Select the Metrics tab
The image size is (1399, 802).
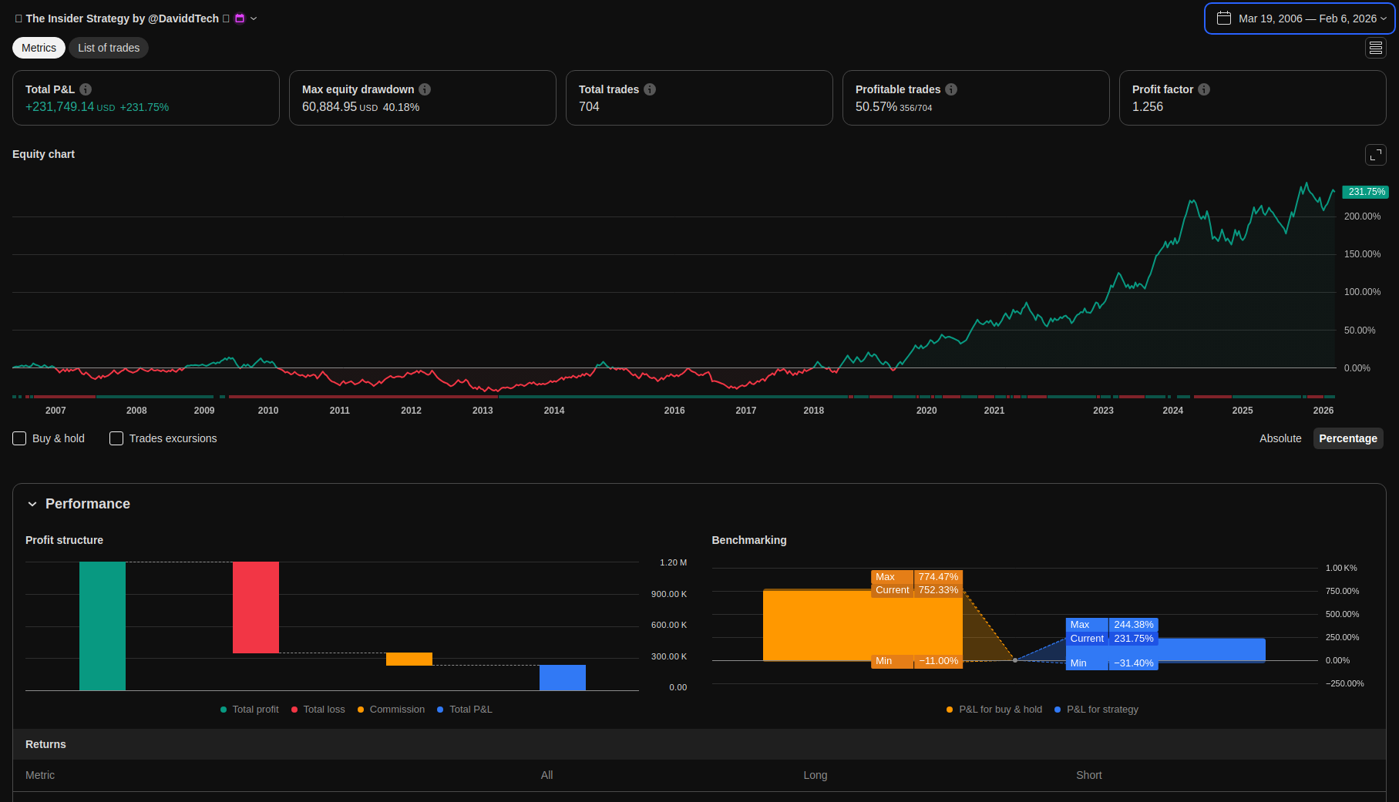(39, 48)
